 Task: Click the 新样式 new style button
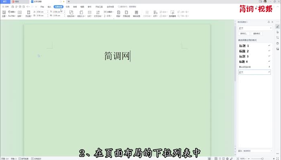click(244, 34)
